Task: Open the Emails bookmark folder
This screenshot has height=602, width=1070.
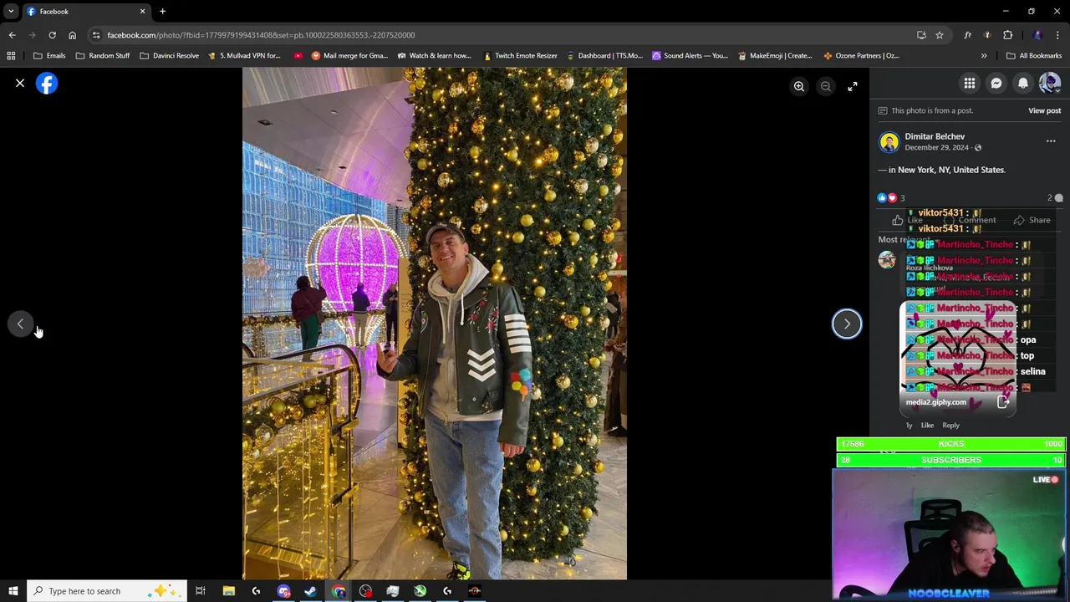Action: click(49, 56)
